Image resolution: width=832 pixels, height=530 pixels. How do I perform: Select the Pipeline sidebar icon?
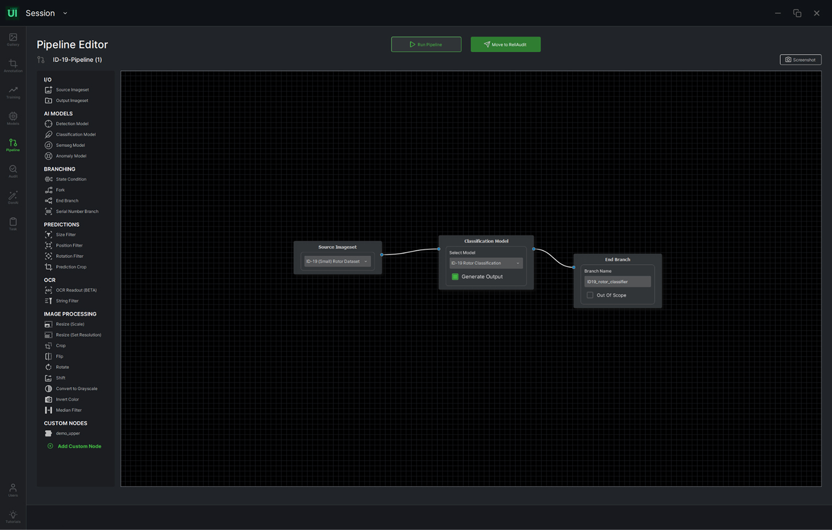pos(13,145)
